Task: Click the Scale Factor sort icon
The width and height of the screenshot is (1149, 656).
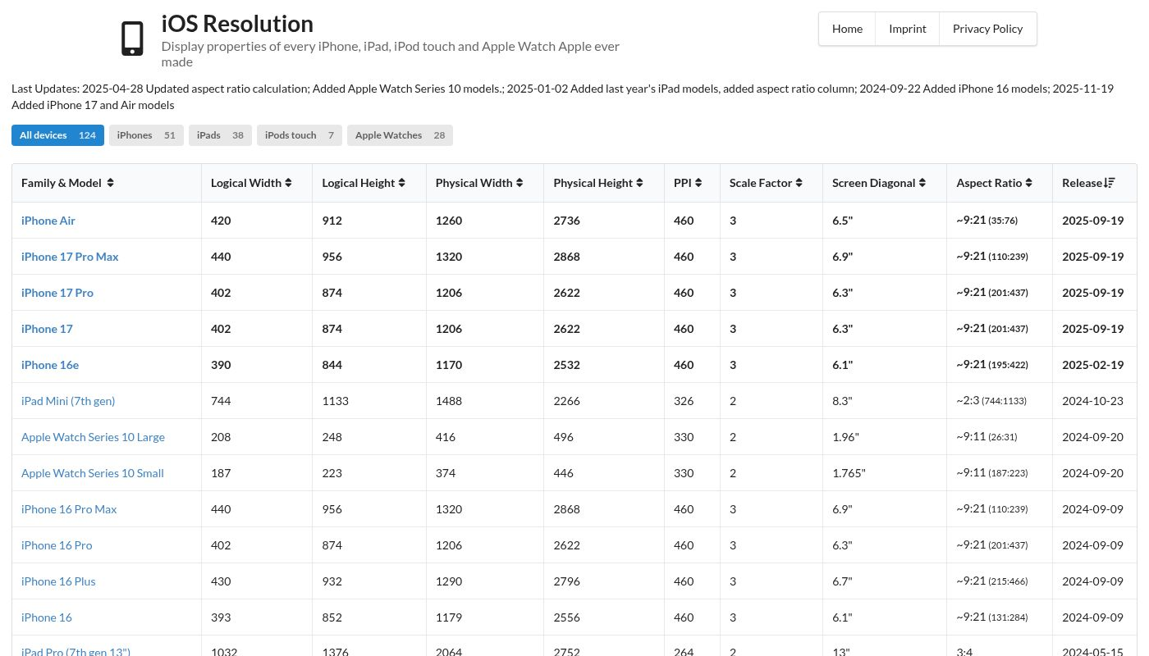Action: pos(799,183)
